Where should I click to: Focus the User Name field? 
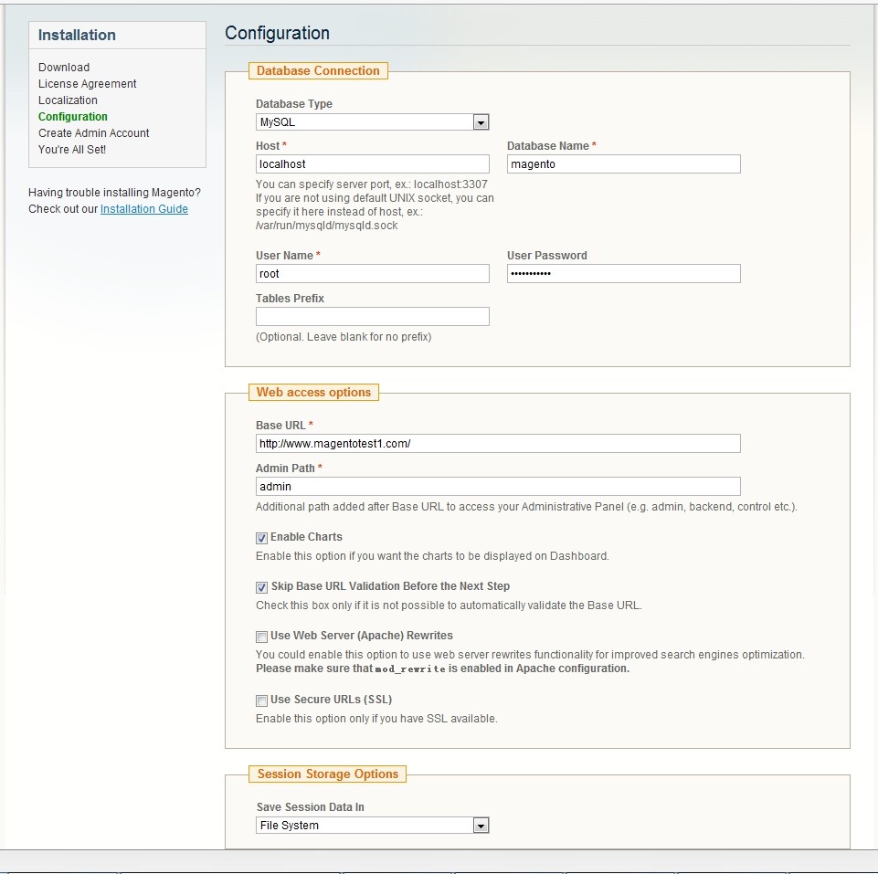tap(372, 274)
